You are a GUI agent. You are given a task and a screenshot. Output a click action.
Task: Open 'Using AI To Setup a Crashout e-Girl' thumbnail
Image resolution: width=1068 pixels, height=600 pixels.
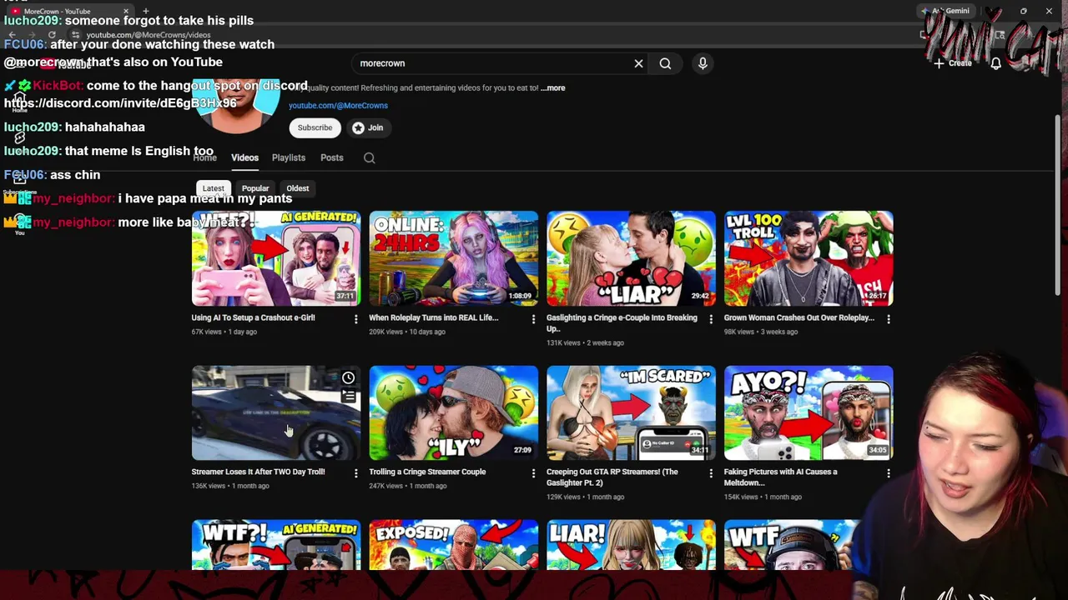coord(276,258)
